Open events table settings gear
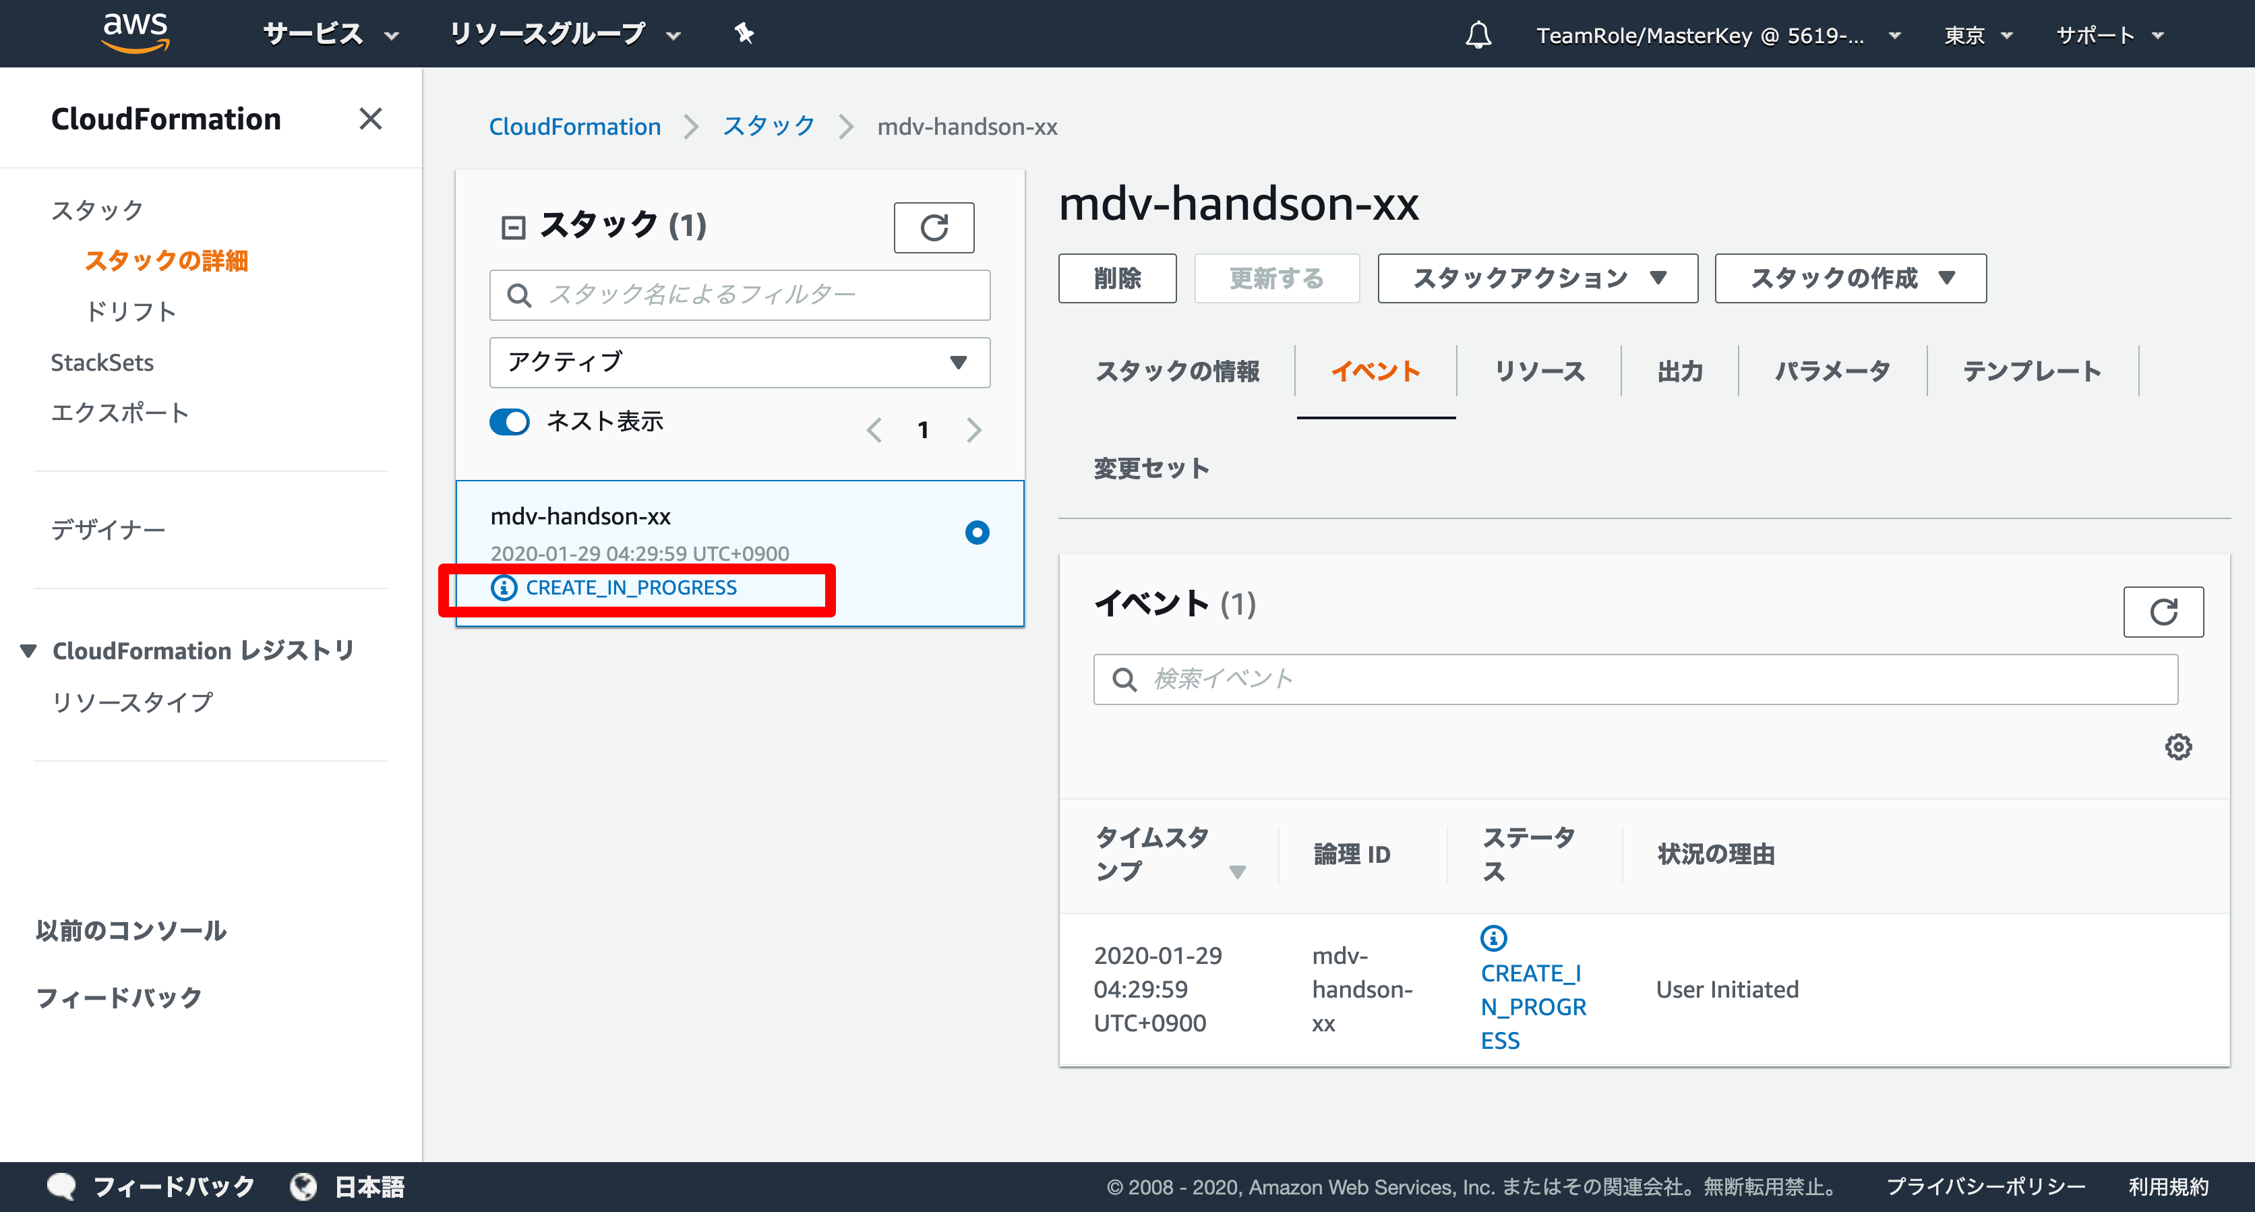Image resolution: width=2255 pixels, height=1212 pixels. pos(2178,746)
